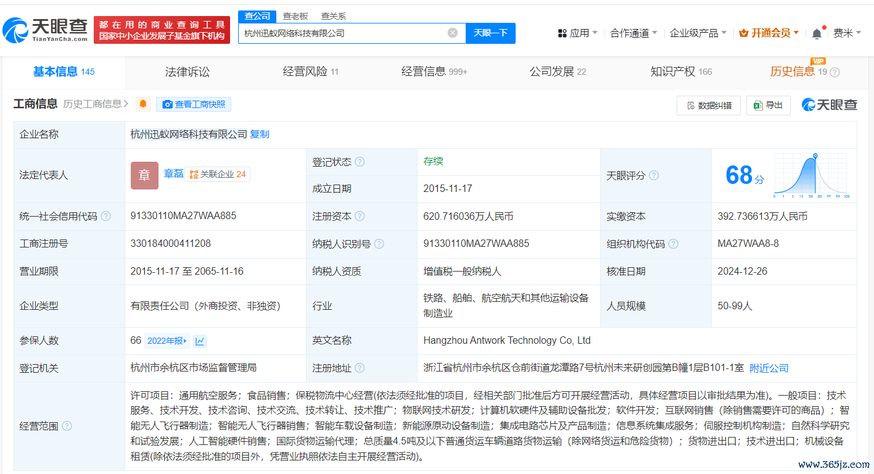Click the orange alert bell next to 历史工商信息
Image resolution: width=874 pixels, height=474 pixels.
click(x=143, y=104)
